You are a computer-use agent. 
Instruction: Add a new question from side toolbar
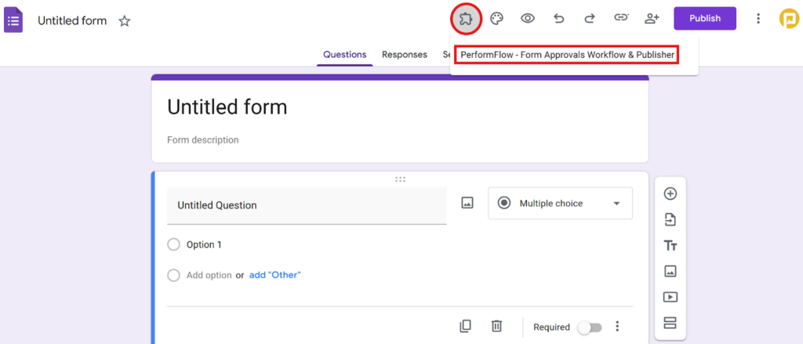(670, 194)
